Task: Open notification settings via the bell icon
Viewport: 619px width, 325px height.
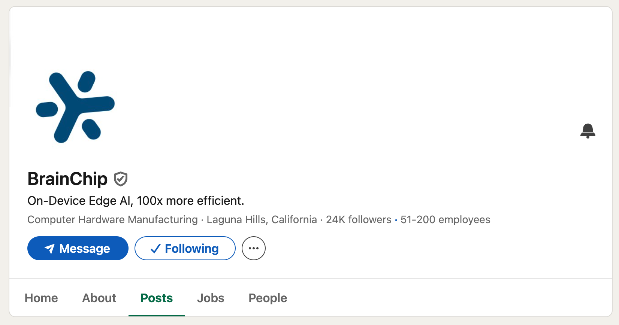Action: click(588, 131)
